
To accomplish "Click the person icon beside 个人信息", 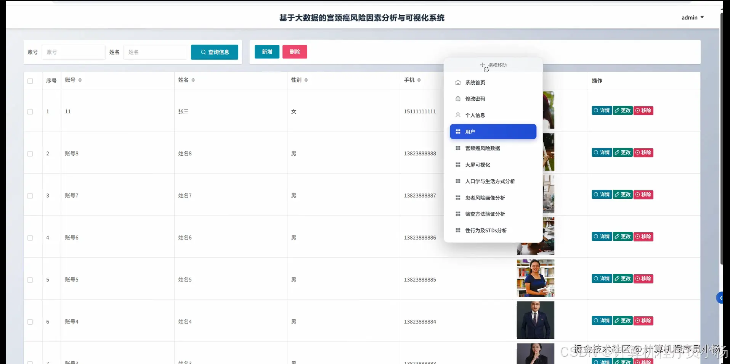I will (458, 115).
